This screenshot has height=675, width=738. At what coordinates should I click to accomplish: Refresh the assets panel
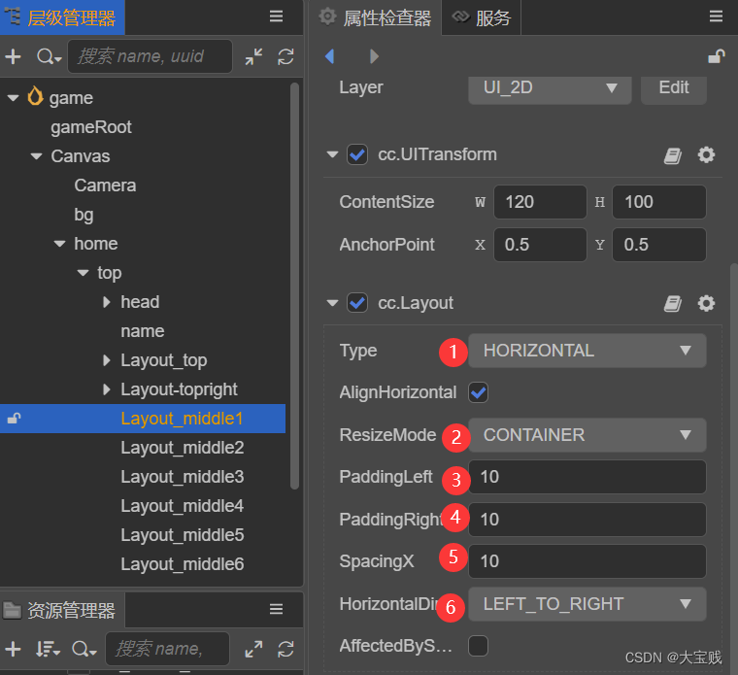click(x=285, y=649)
